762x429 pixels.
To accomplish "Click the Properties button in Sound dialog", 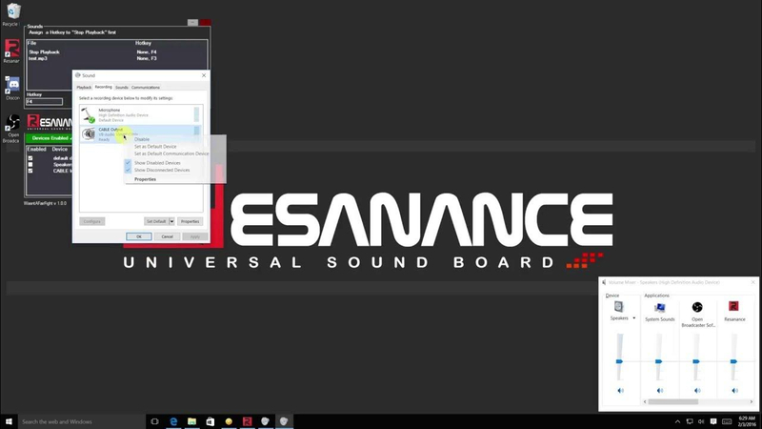I will tap(190, 221).
